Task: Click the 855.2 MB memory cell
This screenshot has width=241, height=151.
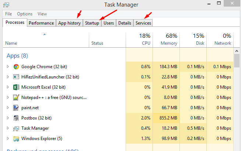Action: point(166,118)
